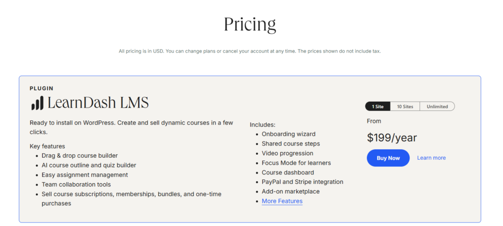
Task: Click the blue Buy Now button
Action: pyautogui.click(x=388, y=158)
